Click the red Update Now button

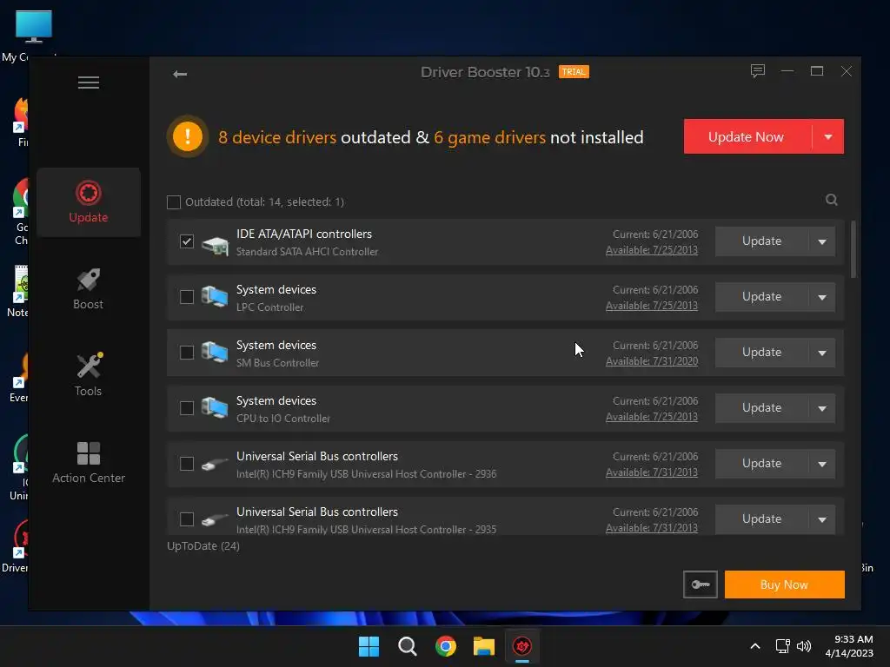[x=747, y=136]
